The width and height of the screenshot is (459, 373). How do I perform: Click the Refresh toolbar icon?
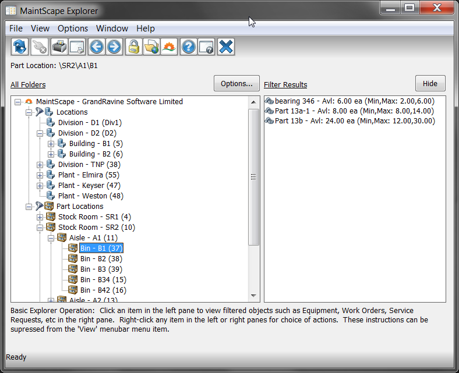[x=20, y=47]
